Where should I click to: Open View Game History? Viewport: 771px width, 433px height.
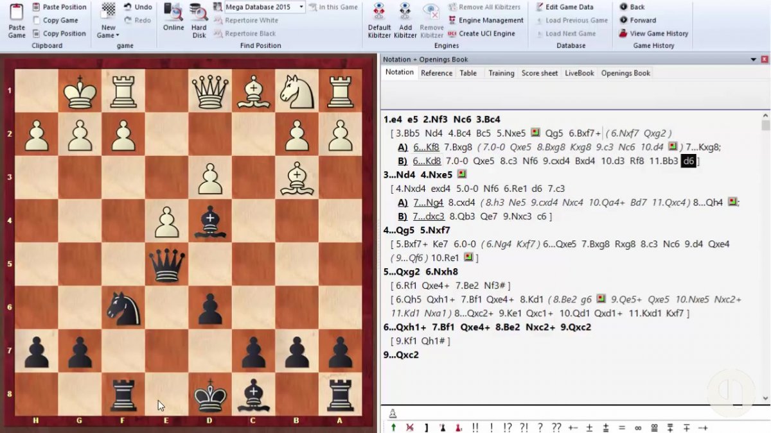(653, 33)
